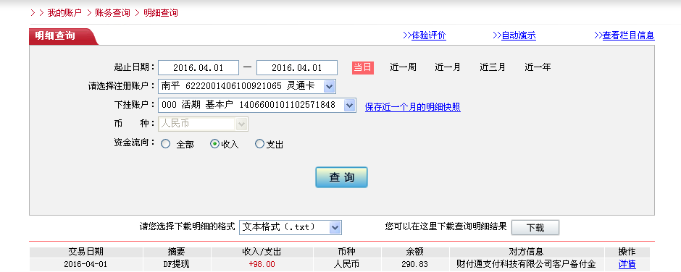Open 我的账户 in the breadcrumb
Image resolution: width=681 pixels, height=272 pixels.
[x=64, y=12]
